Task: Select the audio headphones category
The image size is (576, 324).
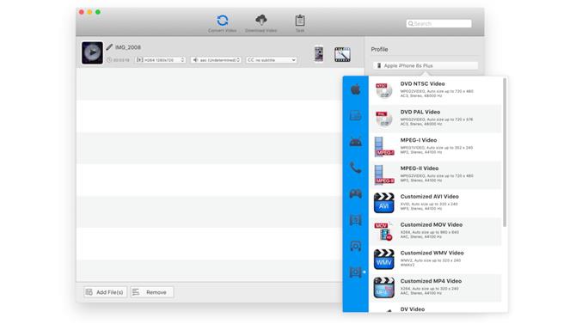Action: pyautogui.click(x=355, y=246)
